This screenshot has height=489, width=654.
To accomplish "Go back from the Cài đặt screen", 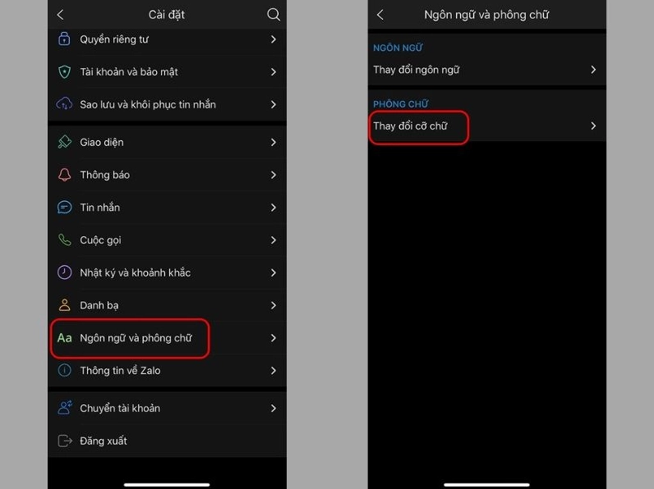I will 61,15.
